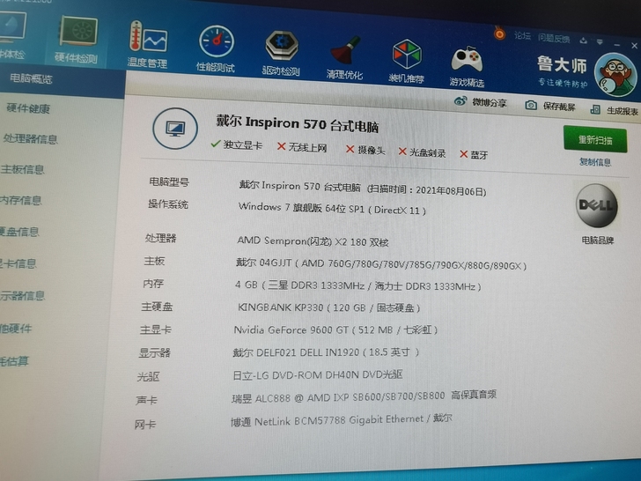Click 生成报表 generate report
Viewport: 641px width, 481px height.
coord(615,109)
